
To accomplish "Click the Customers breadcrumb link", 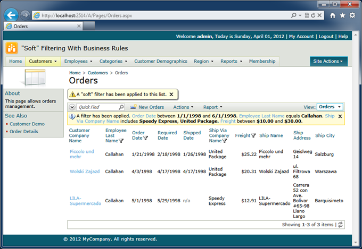I will [x=97, y=73].
